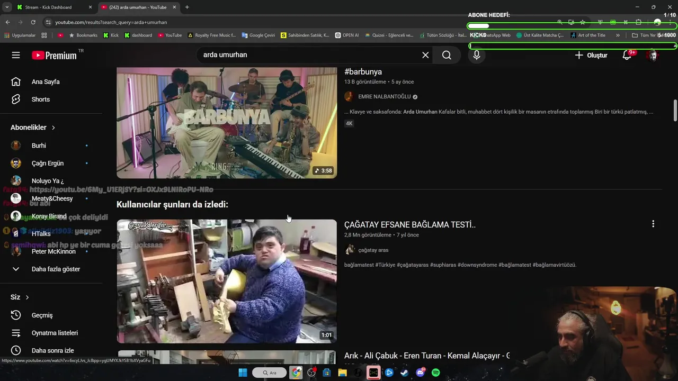Open the Tütün Sözlüğü bookmark
678x381 pixels.
pyautogui.click(x=443, y=35)
